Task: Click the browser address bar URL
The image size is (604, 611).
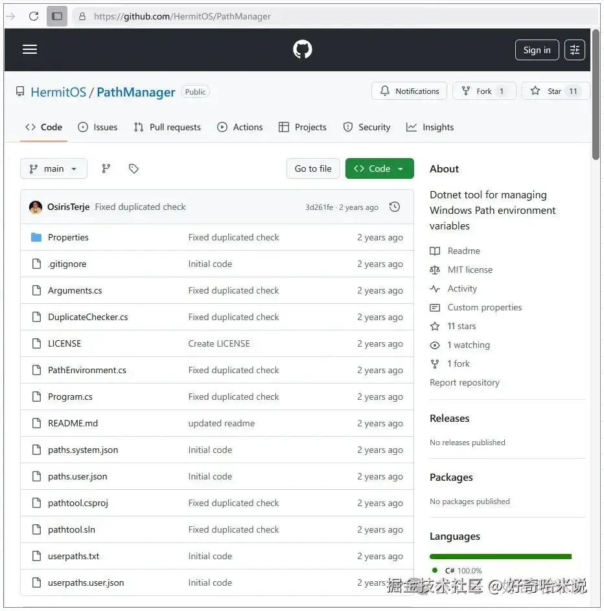Action: tap(182, 16)
